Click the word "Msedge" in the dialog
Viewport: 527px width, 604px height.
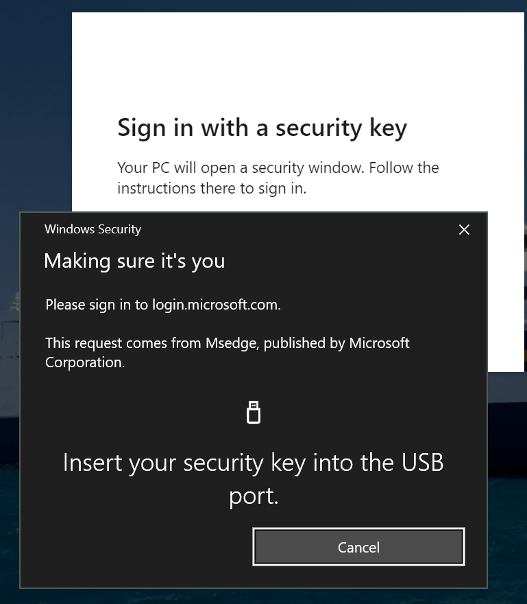coord(232,342)
